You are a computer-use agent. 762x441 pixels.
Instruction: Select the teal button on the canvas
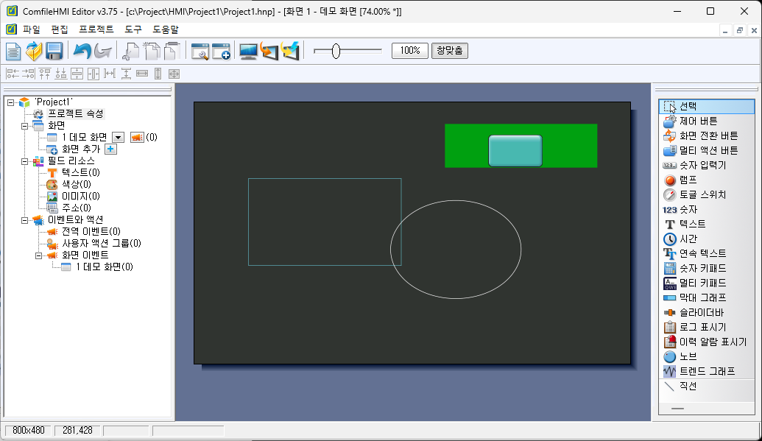(x=515, y=150)
